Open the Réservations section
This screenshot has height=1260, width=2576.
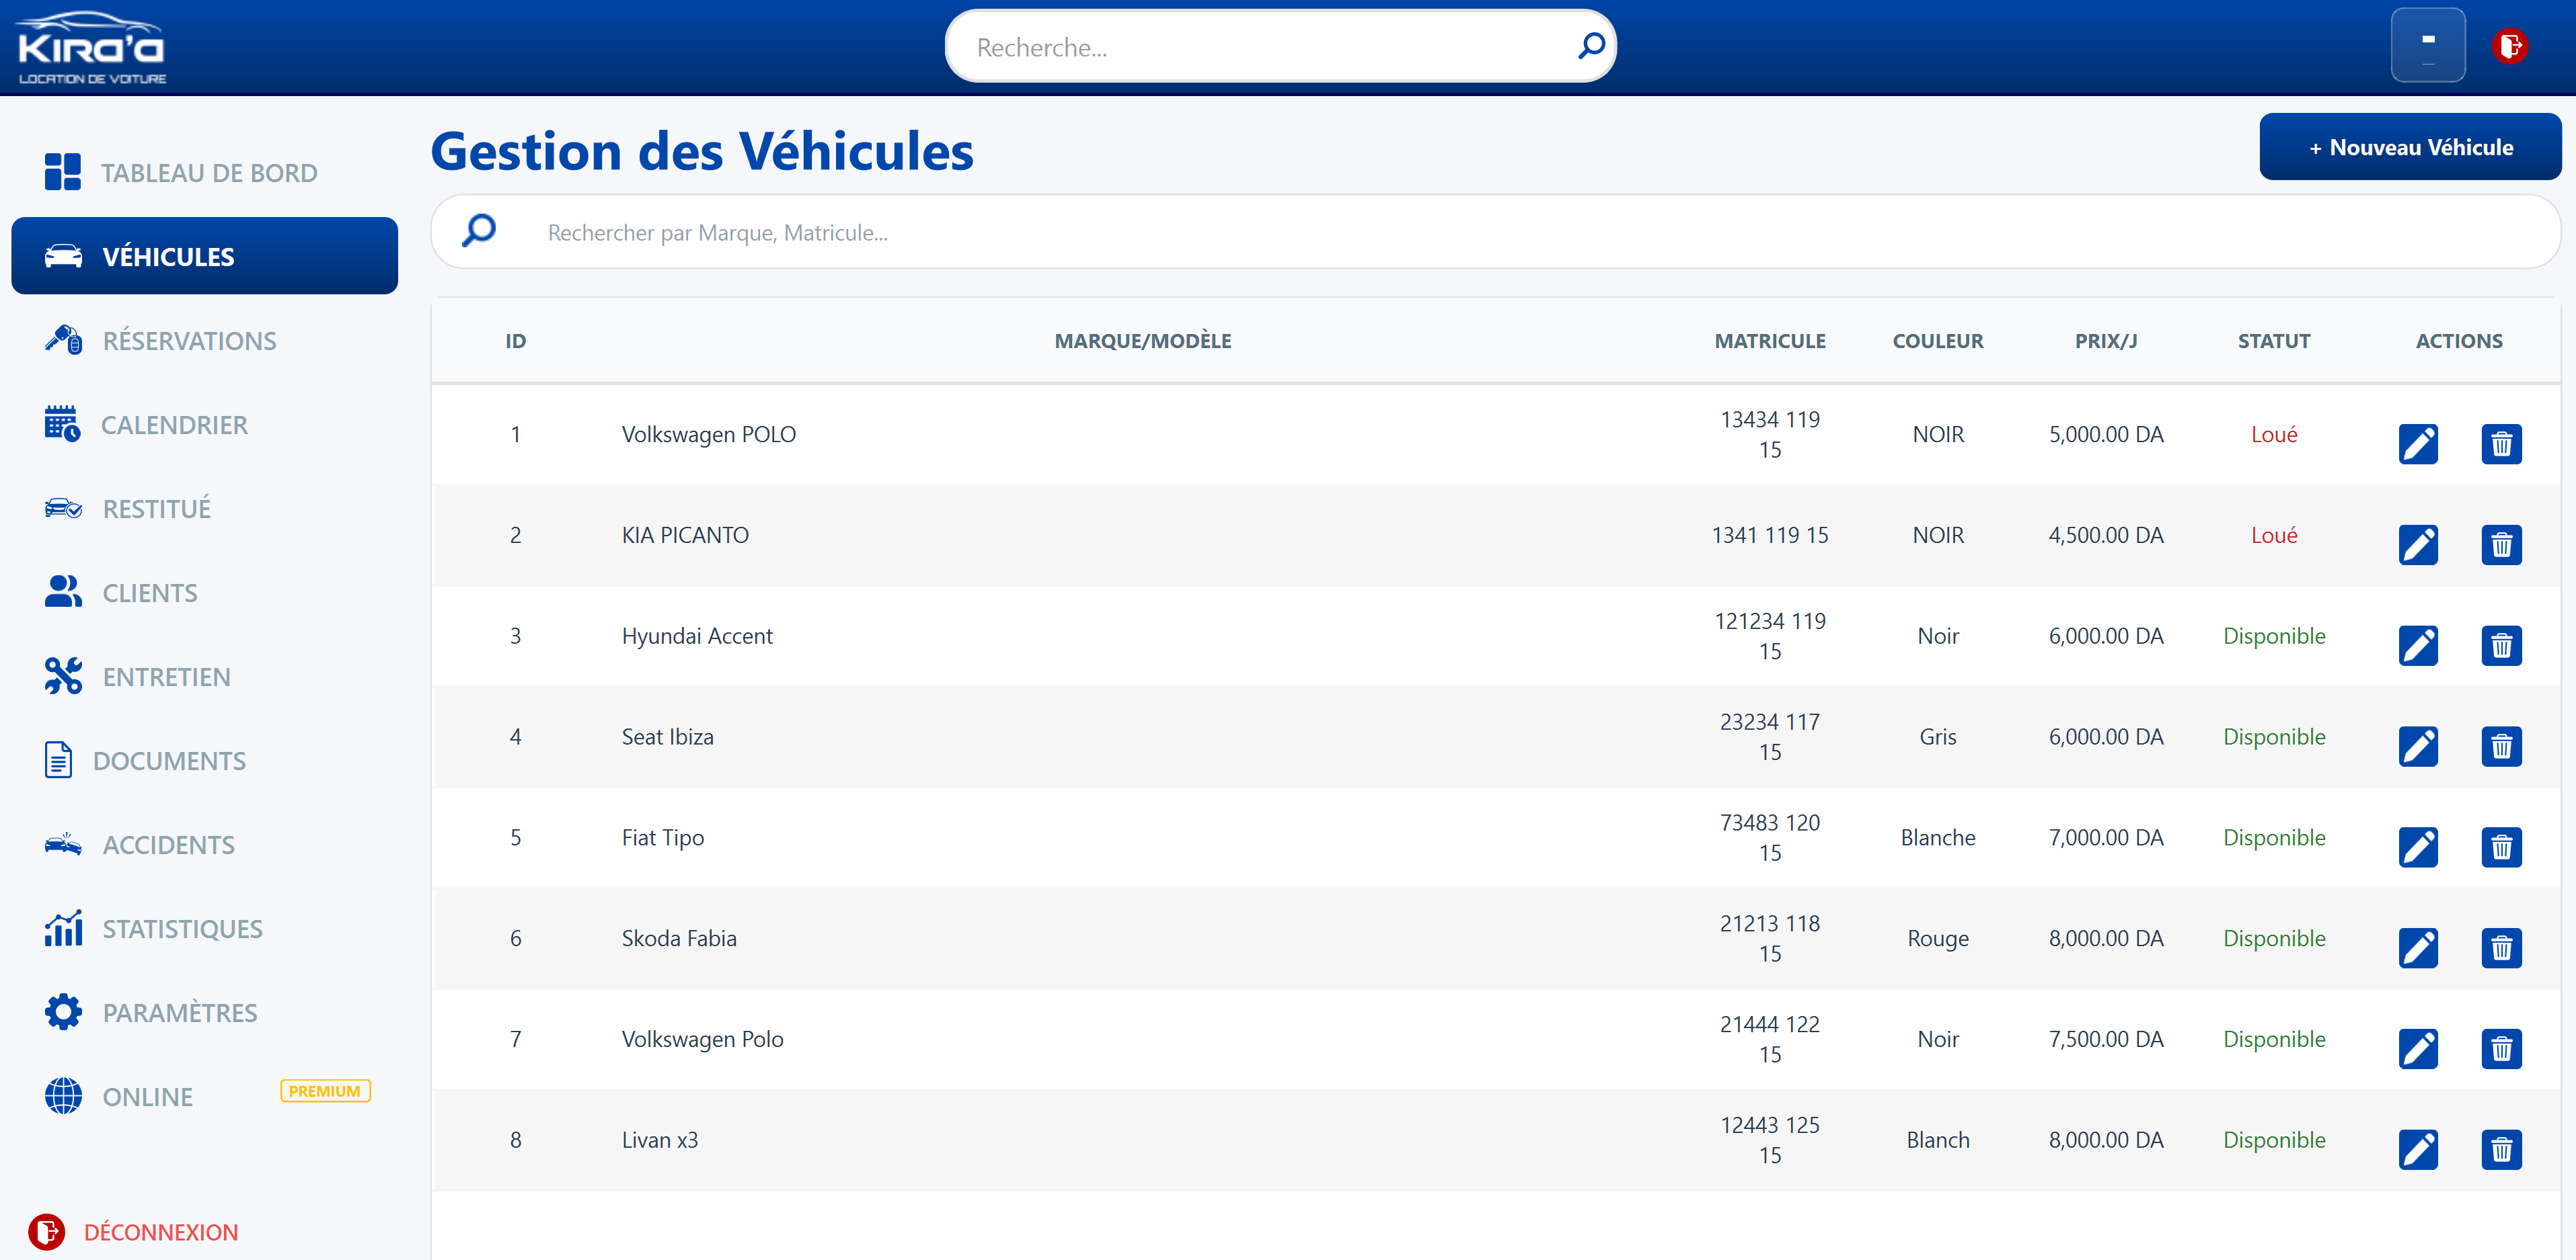pos(204,341)
